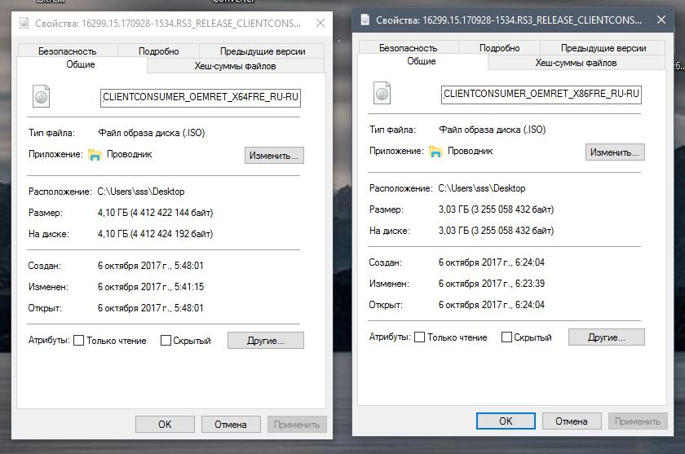Click title bar file icon of X86FRE window

click(x=365, y=20)
